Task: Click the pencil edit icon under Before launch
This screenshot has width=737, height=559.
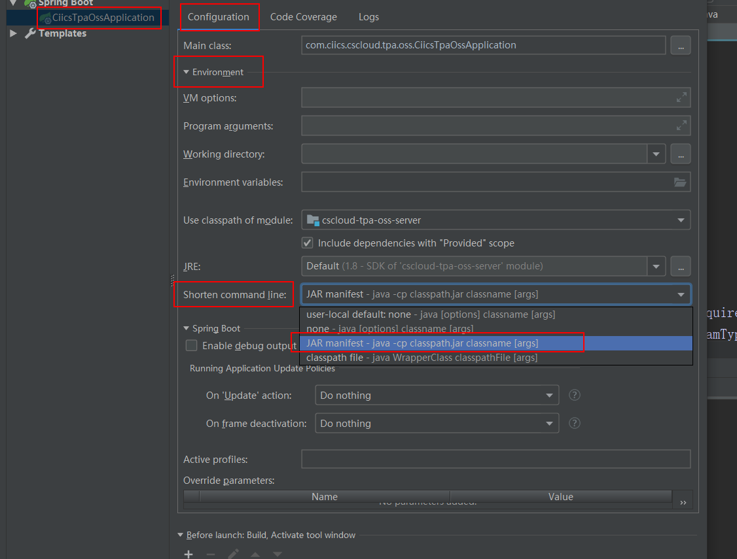Action: click(232, 553)
